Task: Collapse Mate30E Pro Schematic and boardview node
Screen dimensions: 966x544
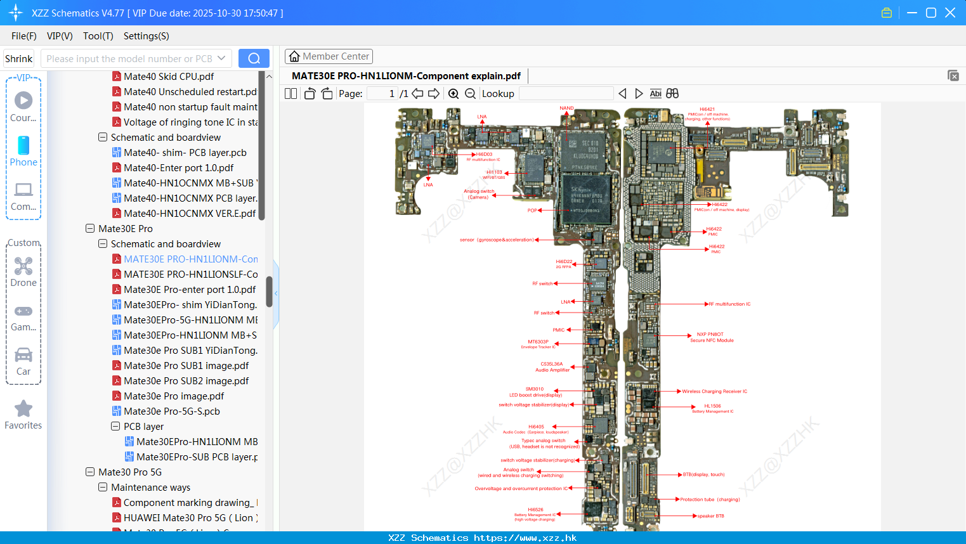Action: (x=103, y=243)
